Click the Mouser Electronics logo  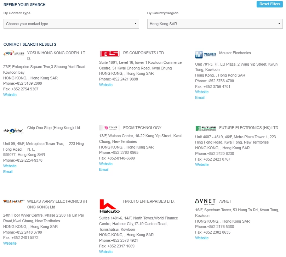(x=206, y=55)
